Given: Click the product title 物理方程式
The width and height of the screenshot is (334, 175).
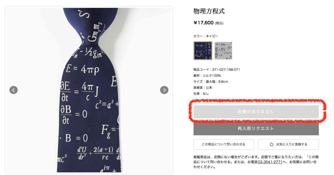Looking at the screenshot, I should (x=209, y=11).
